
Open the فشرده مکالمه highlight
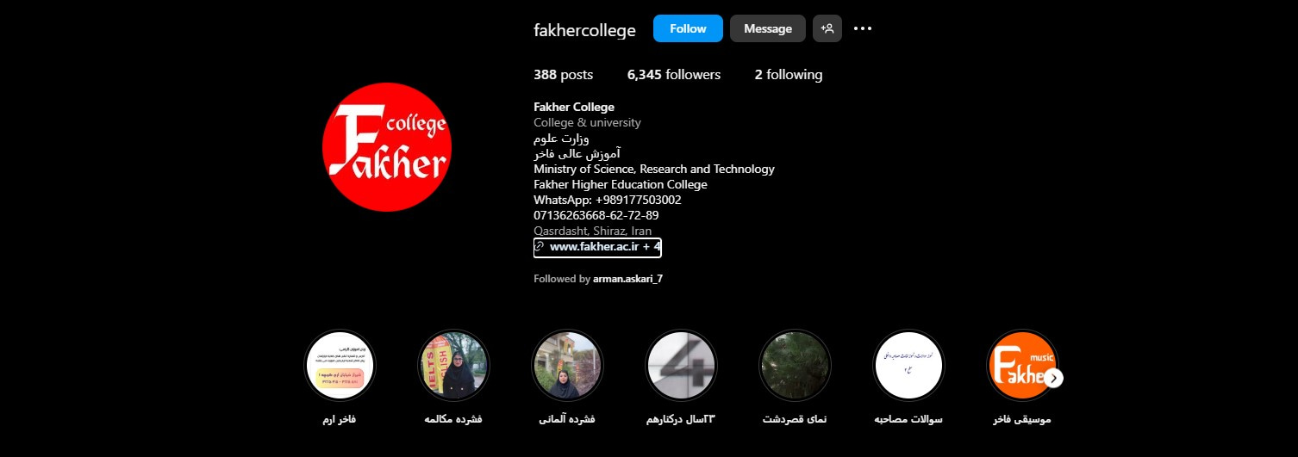pos(453,366)
